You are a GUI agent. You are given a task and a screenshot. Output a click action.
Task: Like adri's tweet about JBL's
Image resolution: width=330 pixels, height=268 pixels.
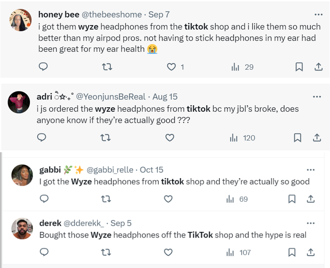tap(170, 138)
